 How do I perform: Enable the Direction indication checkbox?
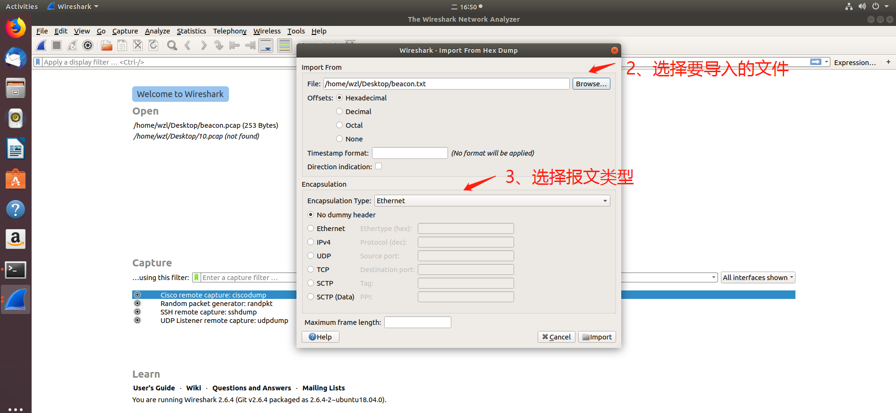click(x=379, y=166)
